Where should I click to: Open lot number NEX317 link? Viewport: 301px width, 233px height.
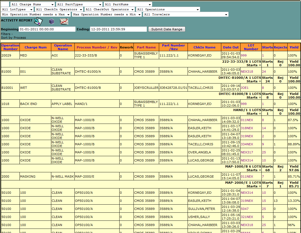(247, 152)
